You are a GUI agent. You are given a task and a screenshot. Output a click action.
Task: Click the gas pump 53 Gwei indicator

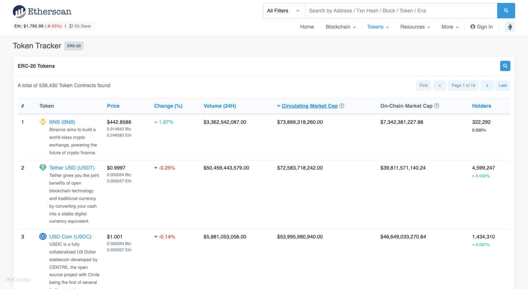(x=80, y=26)
